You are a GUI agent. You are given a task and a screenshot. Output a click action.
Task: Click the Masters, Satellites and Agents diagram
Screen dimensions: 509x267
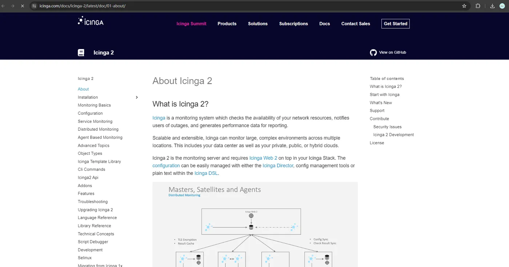(255, 224)
